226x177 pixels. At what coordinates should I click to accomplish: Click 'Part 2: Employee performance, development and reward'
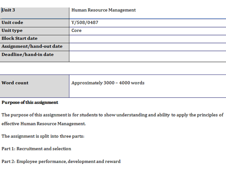point(61,162)
